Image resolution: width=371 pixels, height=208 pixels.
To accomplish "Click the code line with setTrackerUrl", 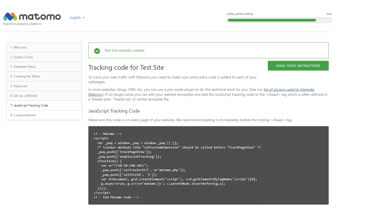I will tap(143, 170).
